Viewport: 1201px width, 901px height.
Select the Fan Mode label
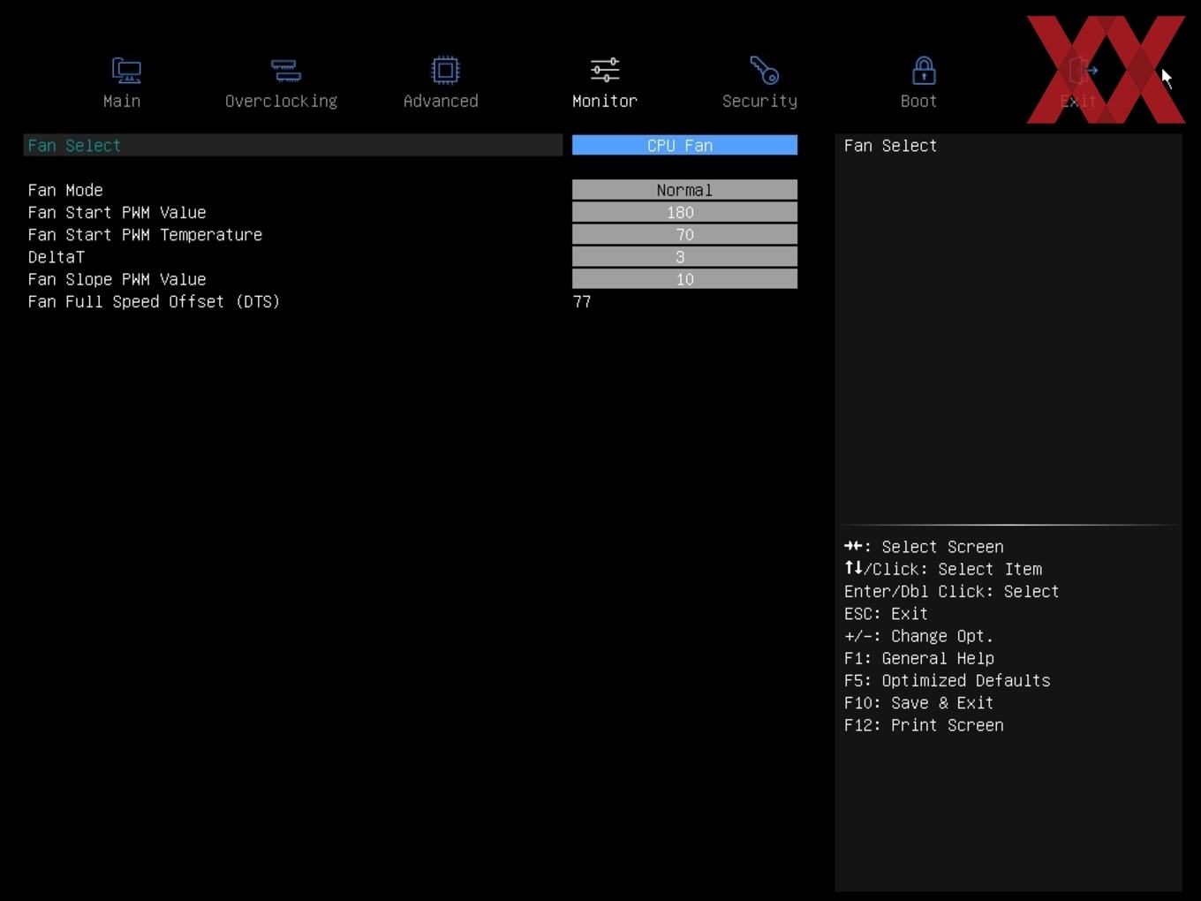[x=65, y=190]
